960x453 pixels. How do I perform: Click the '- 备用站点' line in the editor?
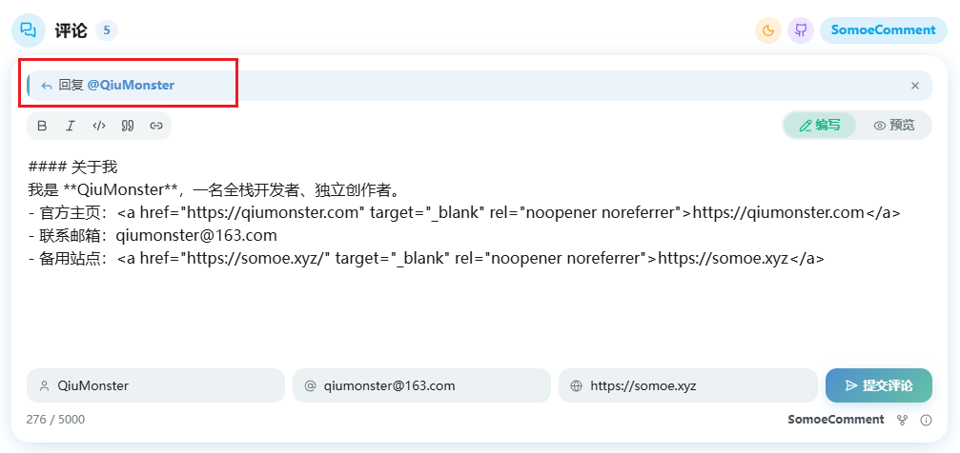tap(426, 258)
